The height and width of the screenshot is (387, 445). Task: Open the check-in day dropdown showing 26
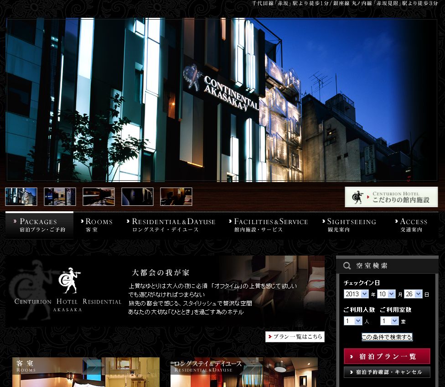point(413,294)
